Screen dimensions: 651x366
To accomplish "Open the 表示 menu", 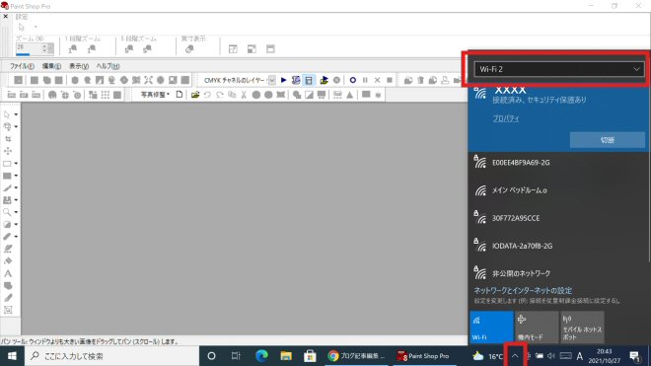I will (x=79, y=66).
